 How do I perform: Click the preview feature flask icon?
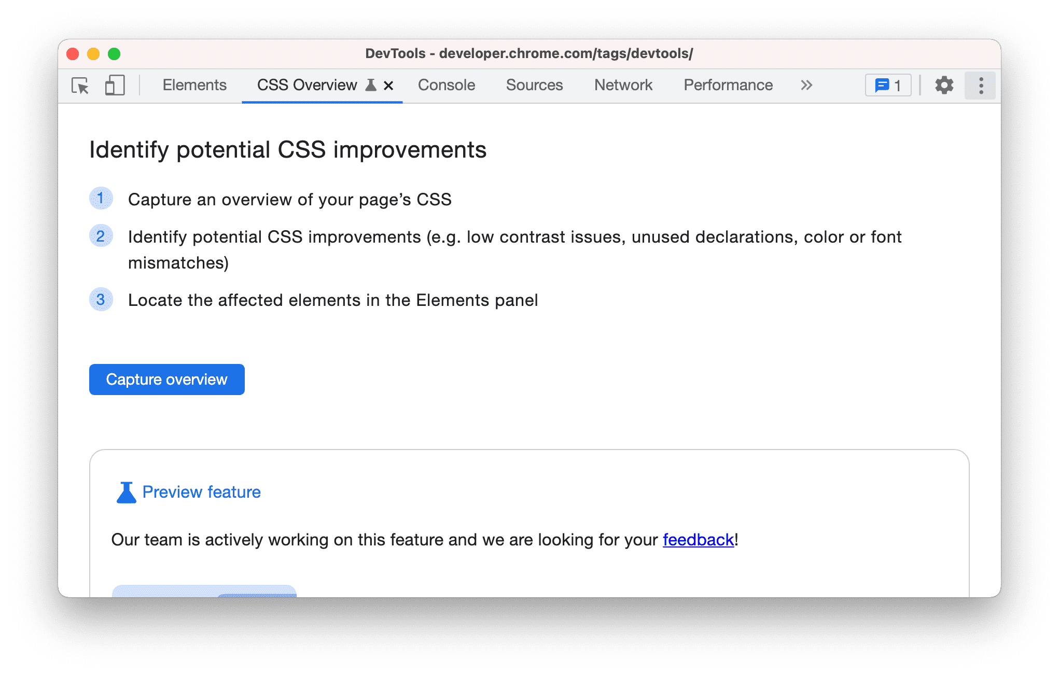(x=123, y=491)
